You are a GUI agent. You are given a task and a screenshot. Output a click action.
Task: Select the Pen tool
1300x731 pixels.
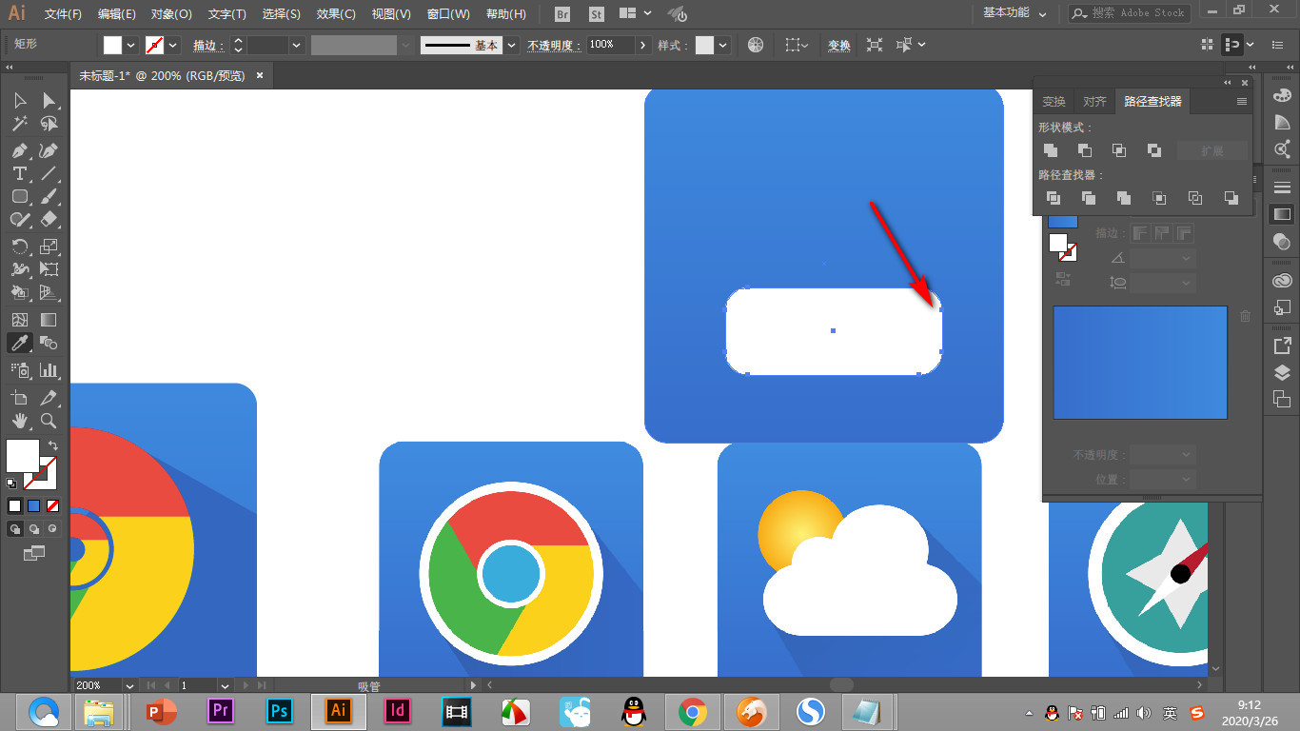click(19, 150)
